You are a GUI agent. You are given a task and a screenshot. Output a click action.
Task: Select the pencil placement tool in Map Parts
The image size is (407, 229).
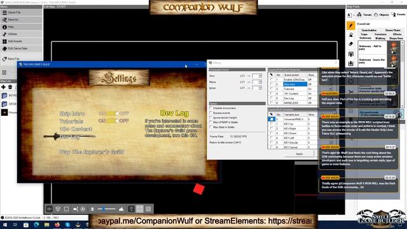point(351,25)
